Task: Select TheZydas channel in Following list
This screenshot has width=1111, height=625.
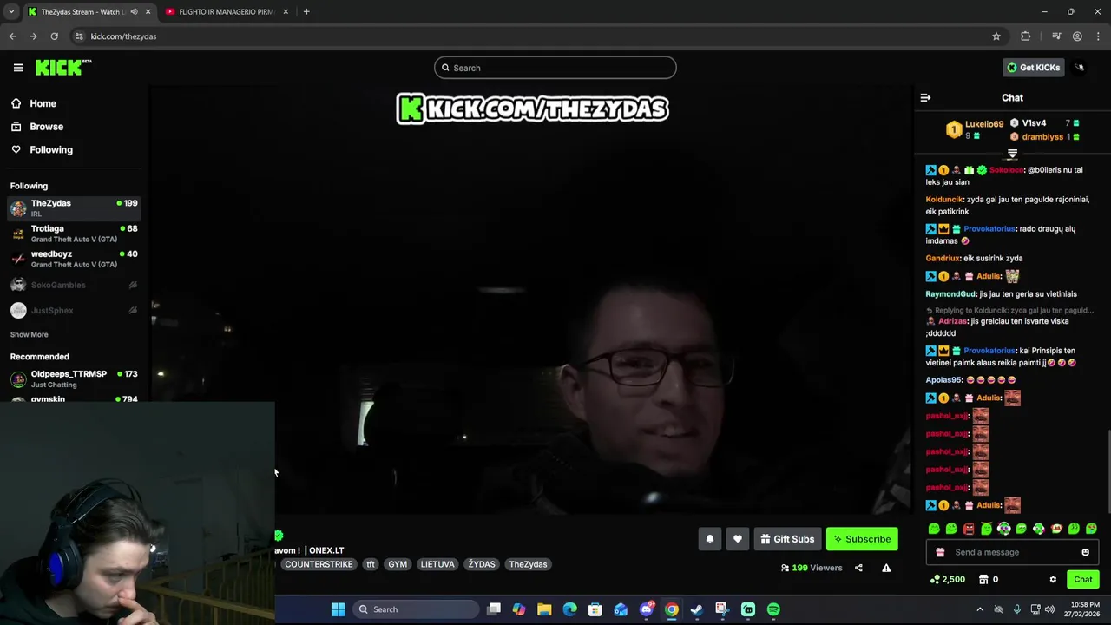Action: 74,207
